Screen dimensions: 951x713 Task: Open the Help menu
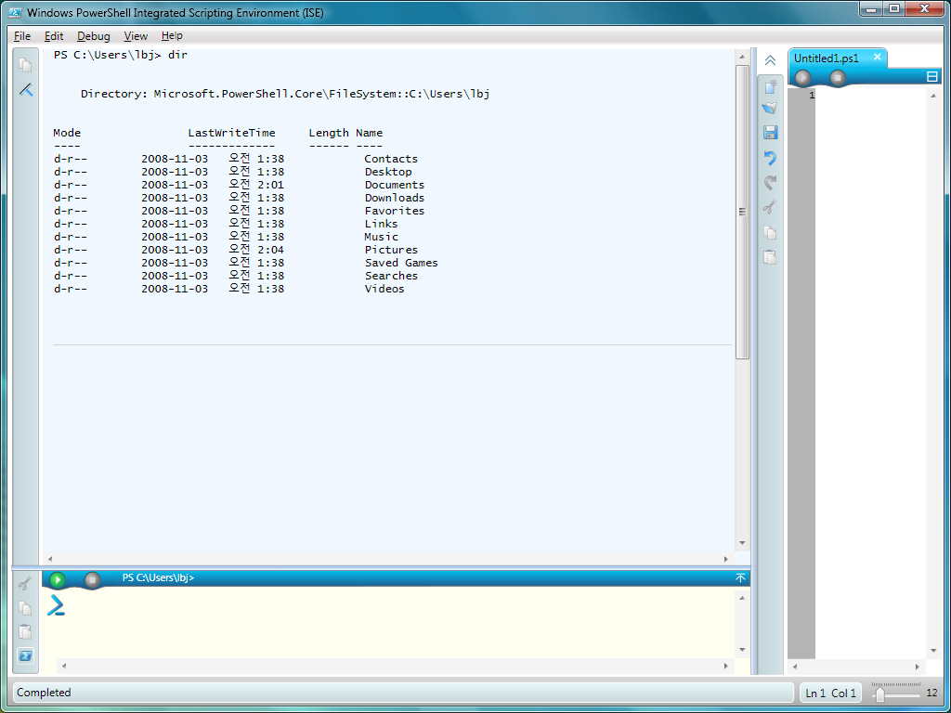(172, 36)
